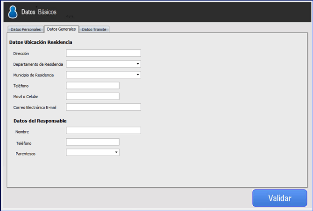Click the user profile icon in header
Viewport: 313px width, 211px height.
[x=13, y=12]
